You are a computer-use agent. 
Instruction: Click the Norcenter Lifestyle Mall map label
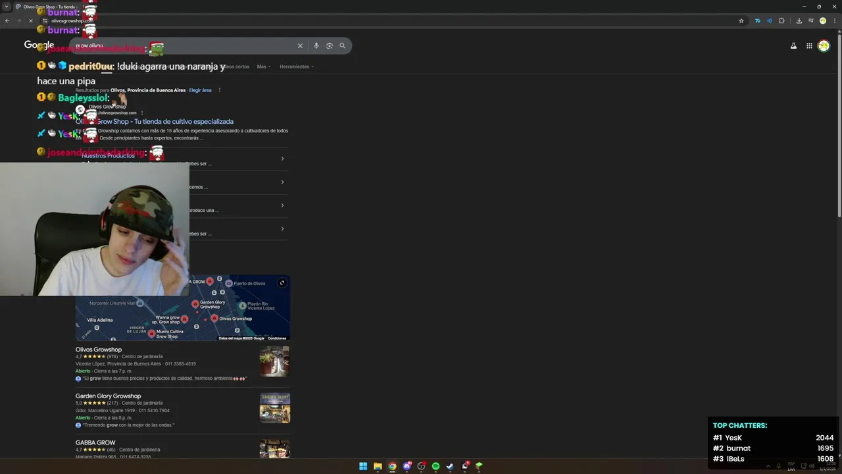tap(112, 303)
